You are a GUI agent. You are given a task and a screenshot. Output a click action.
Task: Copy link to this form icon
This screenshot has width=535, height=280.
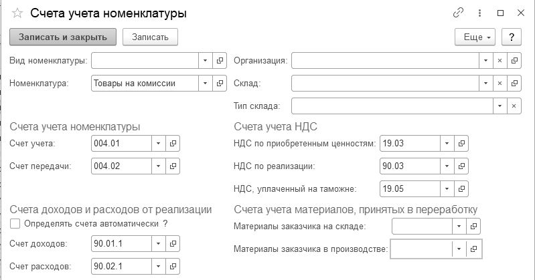point(459,13)
